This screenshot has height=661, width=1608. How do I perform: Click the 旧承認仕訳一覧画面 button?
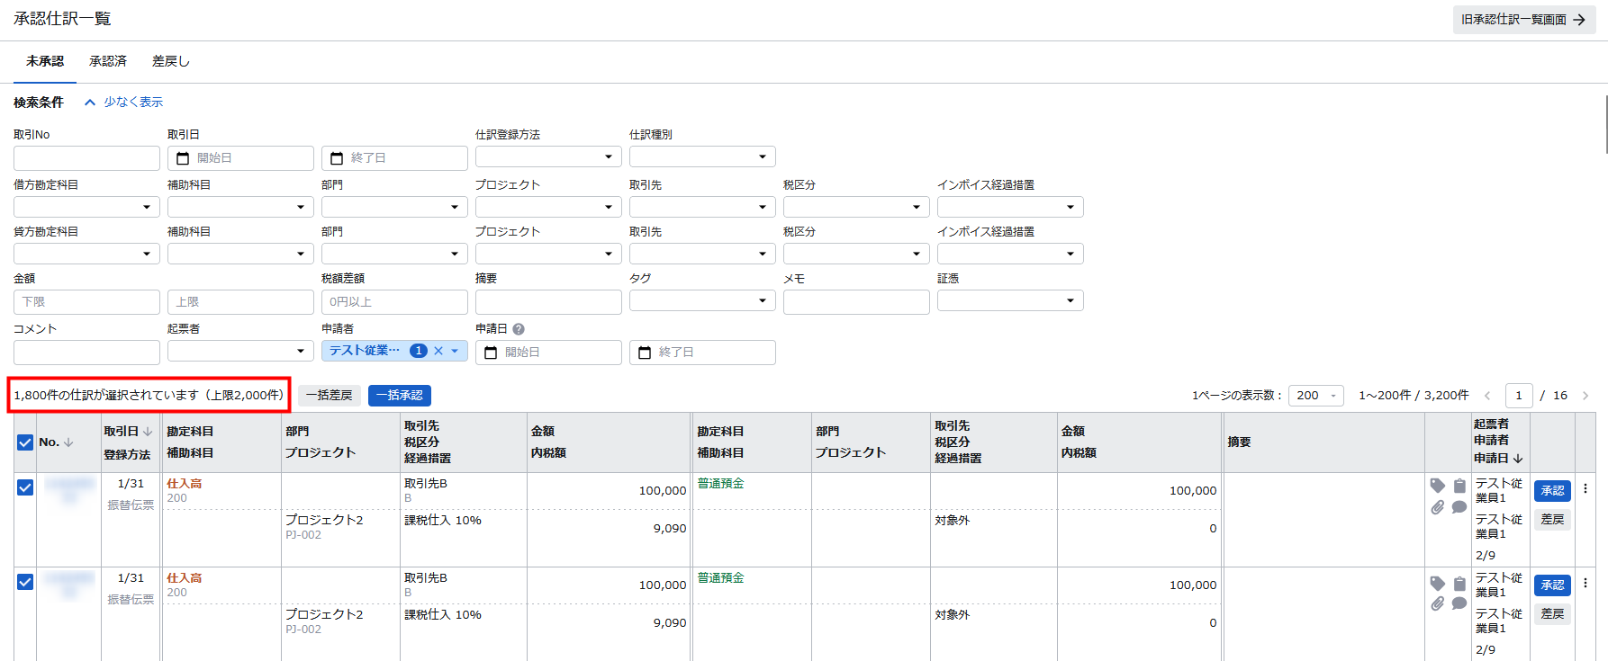click(x=1523, y=20)
